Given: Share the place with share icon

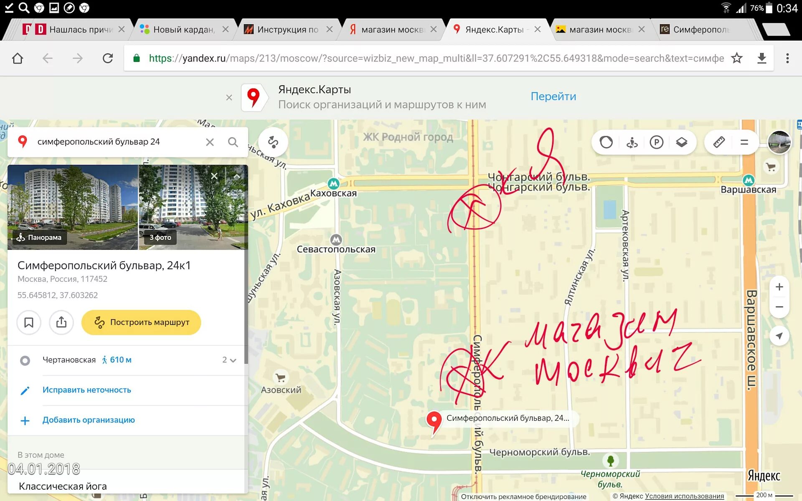Looking at the screenshot, I should coord(61,322).
